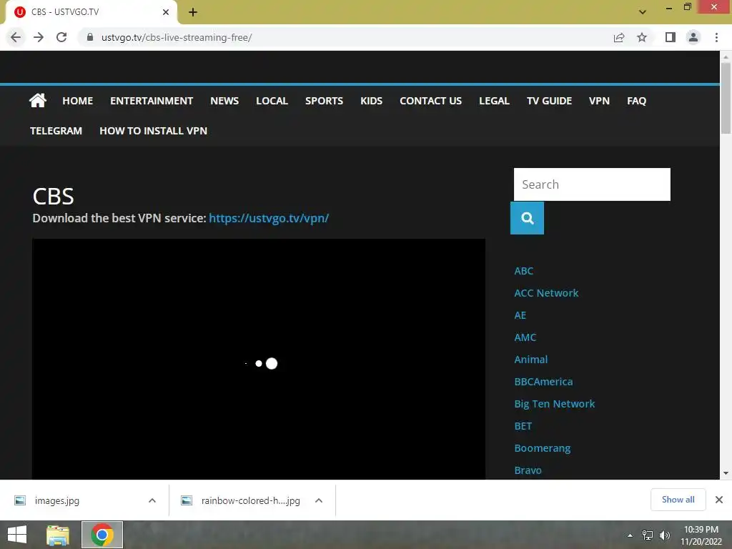Expand options for images.jpg download
732x549 pixels.
152,500
